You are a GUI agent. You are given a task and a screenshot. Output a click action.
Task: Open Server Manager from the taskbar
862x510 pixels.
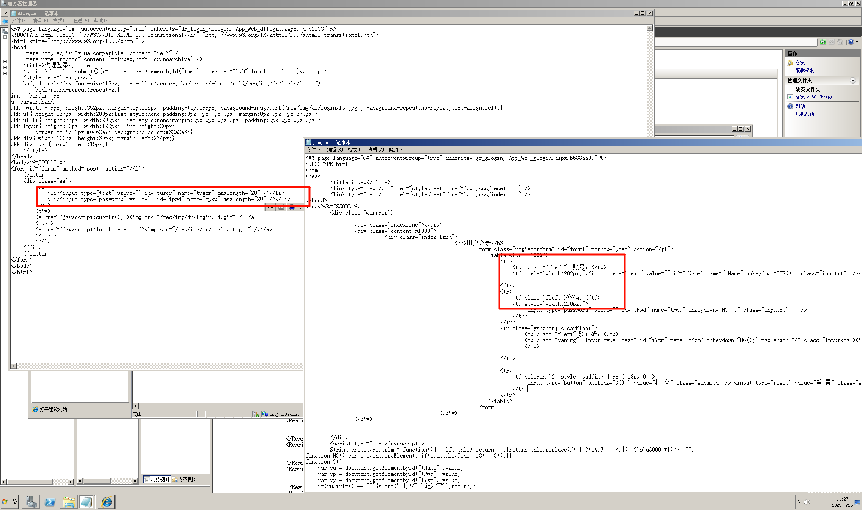(x=31, y=502)
